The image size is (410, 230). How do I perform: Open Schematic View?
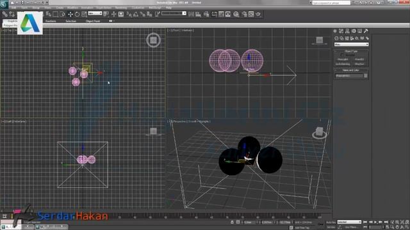[x=228, y=14]
